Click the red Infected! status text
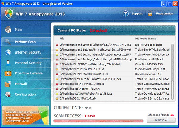Image resolution: width=179 pixels, height=128 pixels. tap(98, 31)
